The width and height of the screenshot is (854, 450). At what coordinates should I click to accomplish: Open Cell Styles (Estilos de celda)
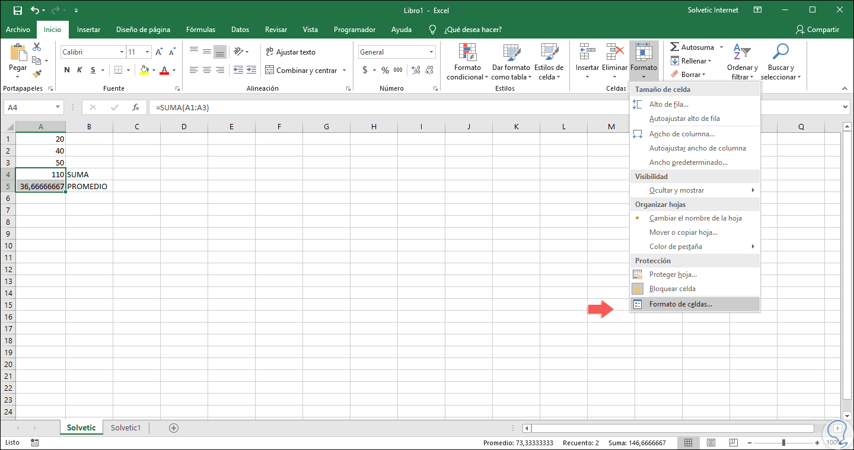(549, 62)
